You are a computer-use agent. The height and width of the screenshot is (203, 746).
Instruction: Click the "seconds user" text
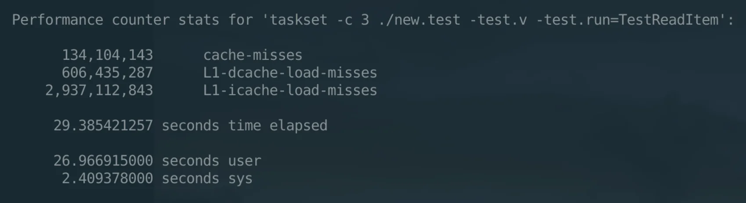pyautogui.click(x=212, y=161)
